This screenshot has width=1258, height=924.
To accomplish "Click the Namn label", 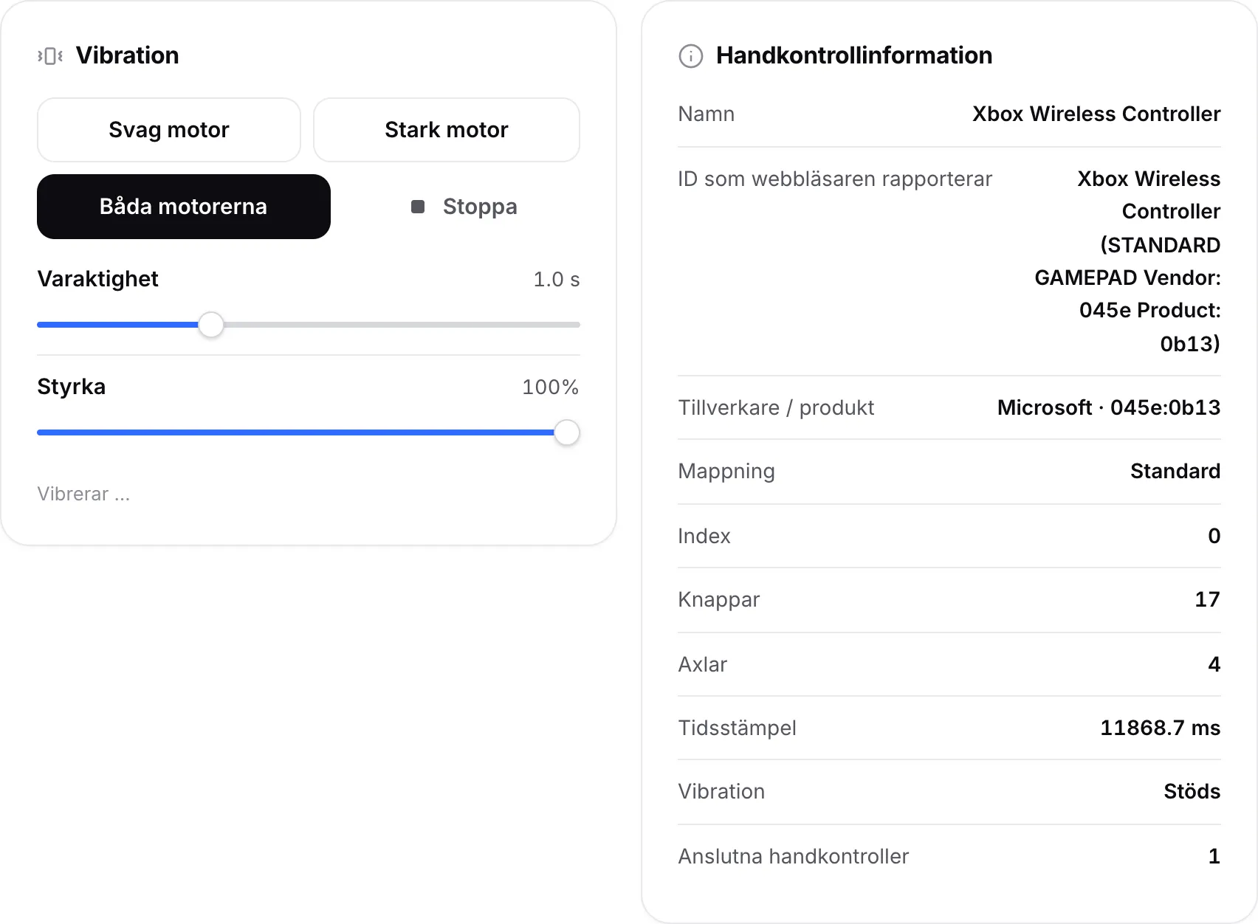I will click(707, 114).
